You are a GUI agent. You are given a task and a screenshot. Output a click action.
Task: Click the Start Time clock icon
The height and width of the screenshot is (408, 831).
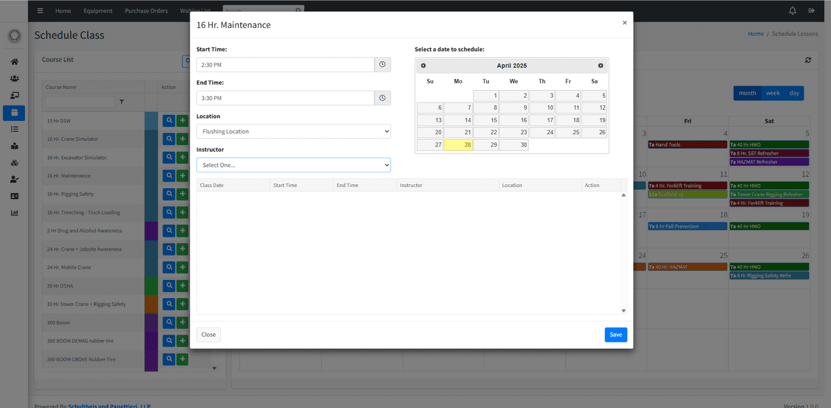(382, 64)
